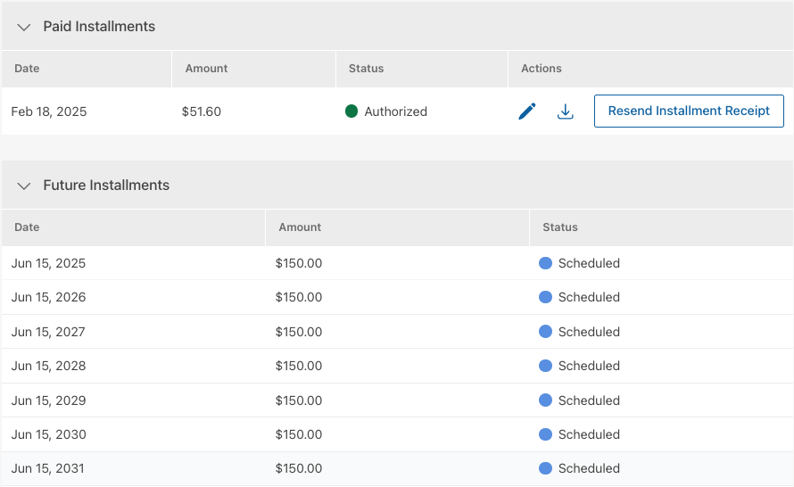Click the Authorized status text
Screen dimensions: 794x487
click(x=396, y=111)
